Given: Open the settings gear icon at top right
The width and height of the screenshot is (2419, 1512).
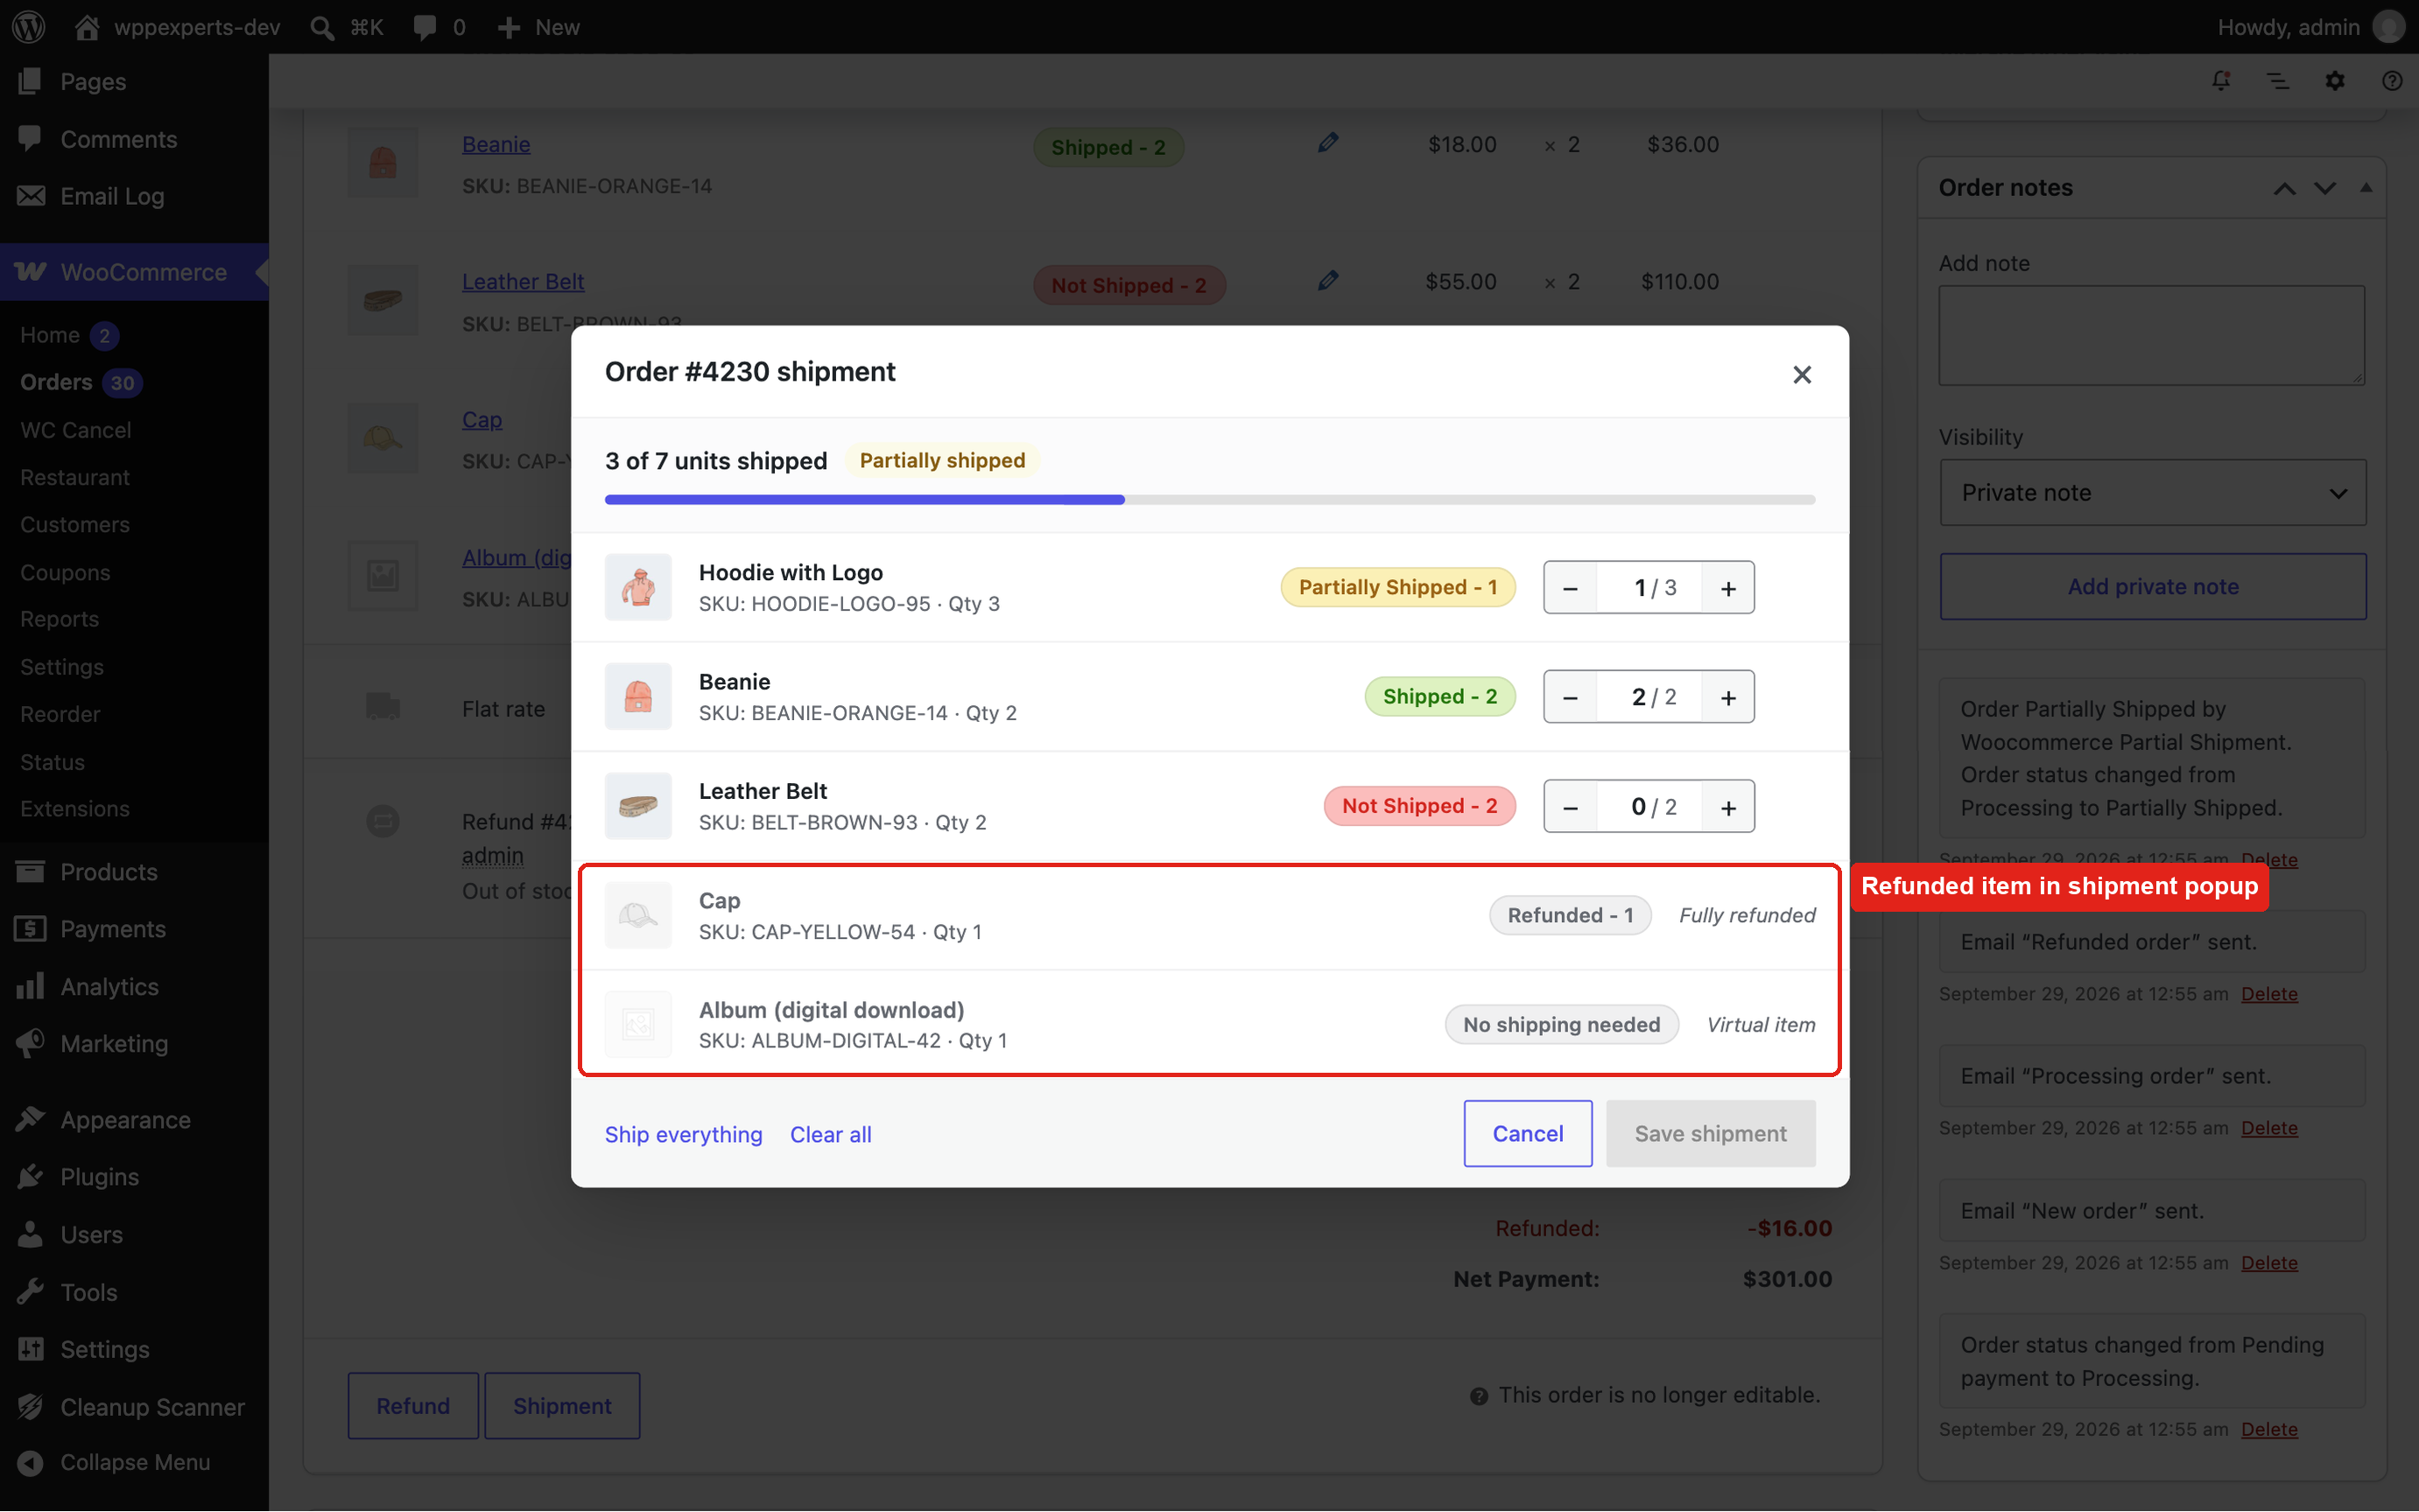Looking at the screenshot, I should coord(2334,81).
